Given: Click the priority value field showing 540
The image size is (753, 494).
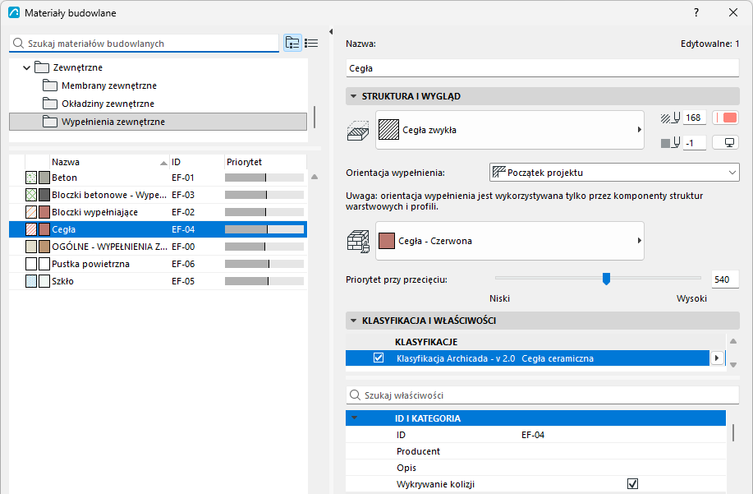Looking at the screenshot, I should tap(725, 279).
